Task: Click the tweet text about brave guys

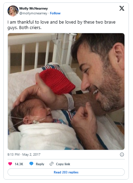Action: (x=62, y=25)
